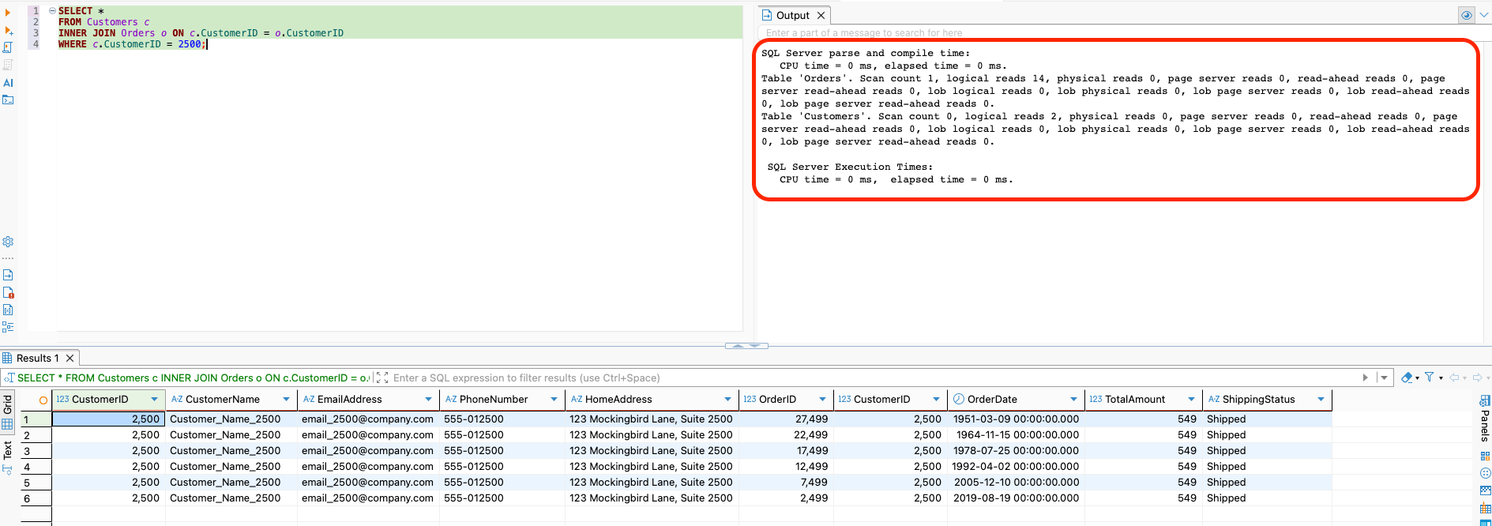Open TotalAmount column filter dropdown
Screen dimensions: 1492x526
tap(1191, 400)
